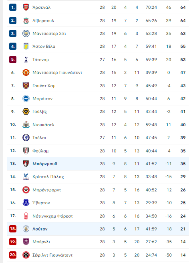The width and height of the screenshot is (189, 263).
Task: Click the Manchester United crest icon
Action: (x=26, y=72)
